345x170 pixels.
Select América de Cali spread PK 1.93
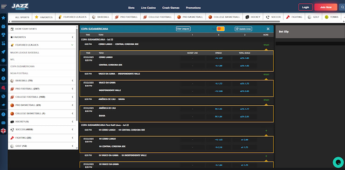coord(219,109)
